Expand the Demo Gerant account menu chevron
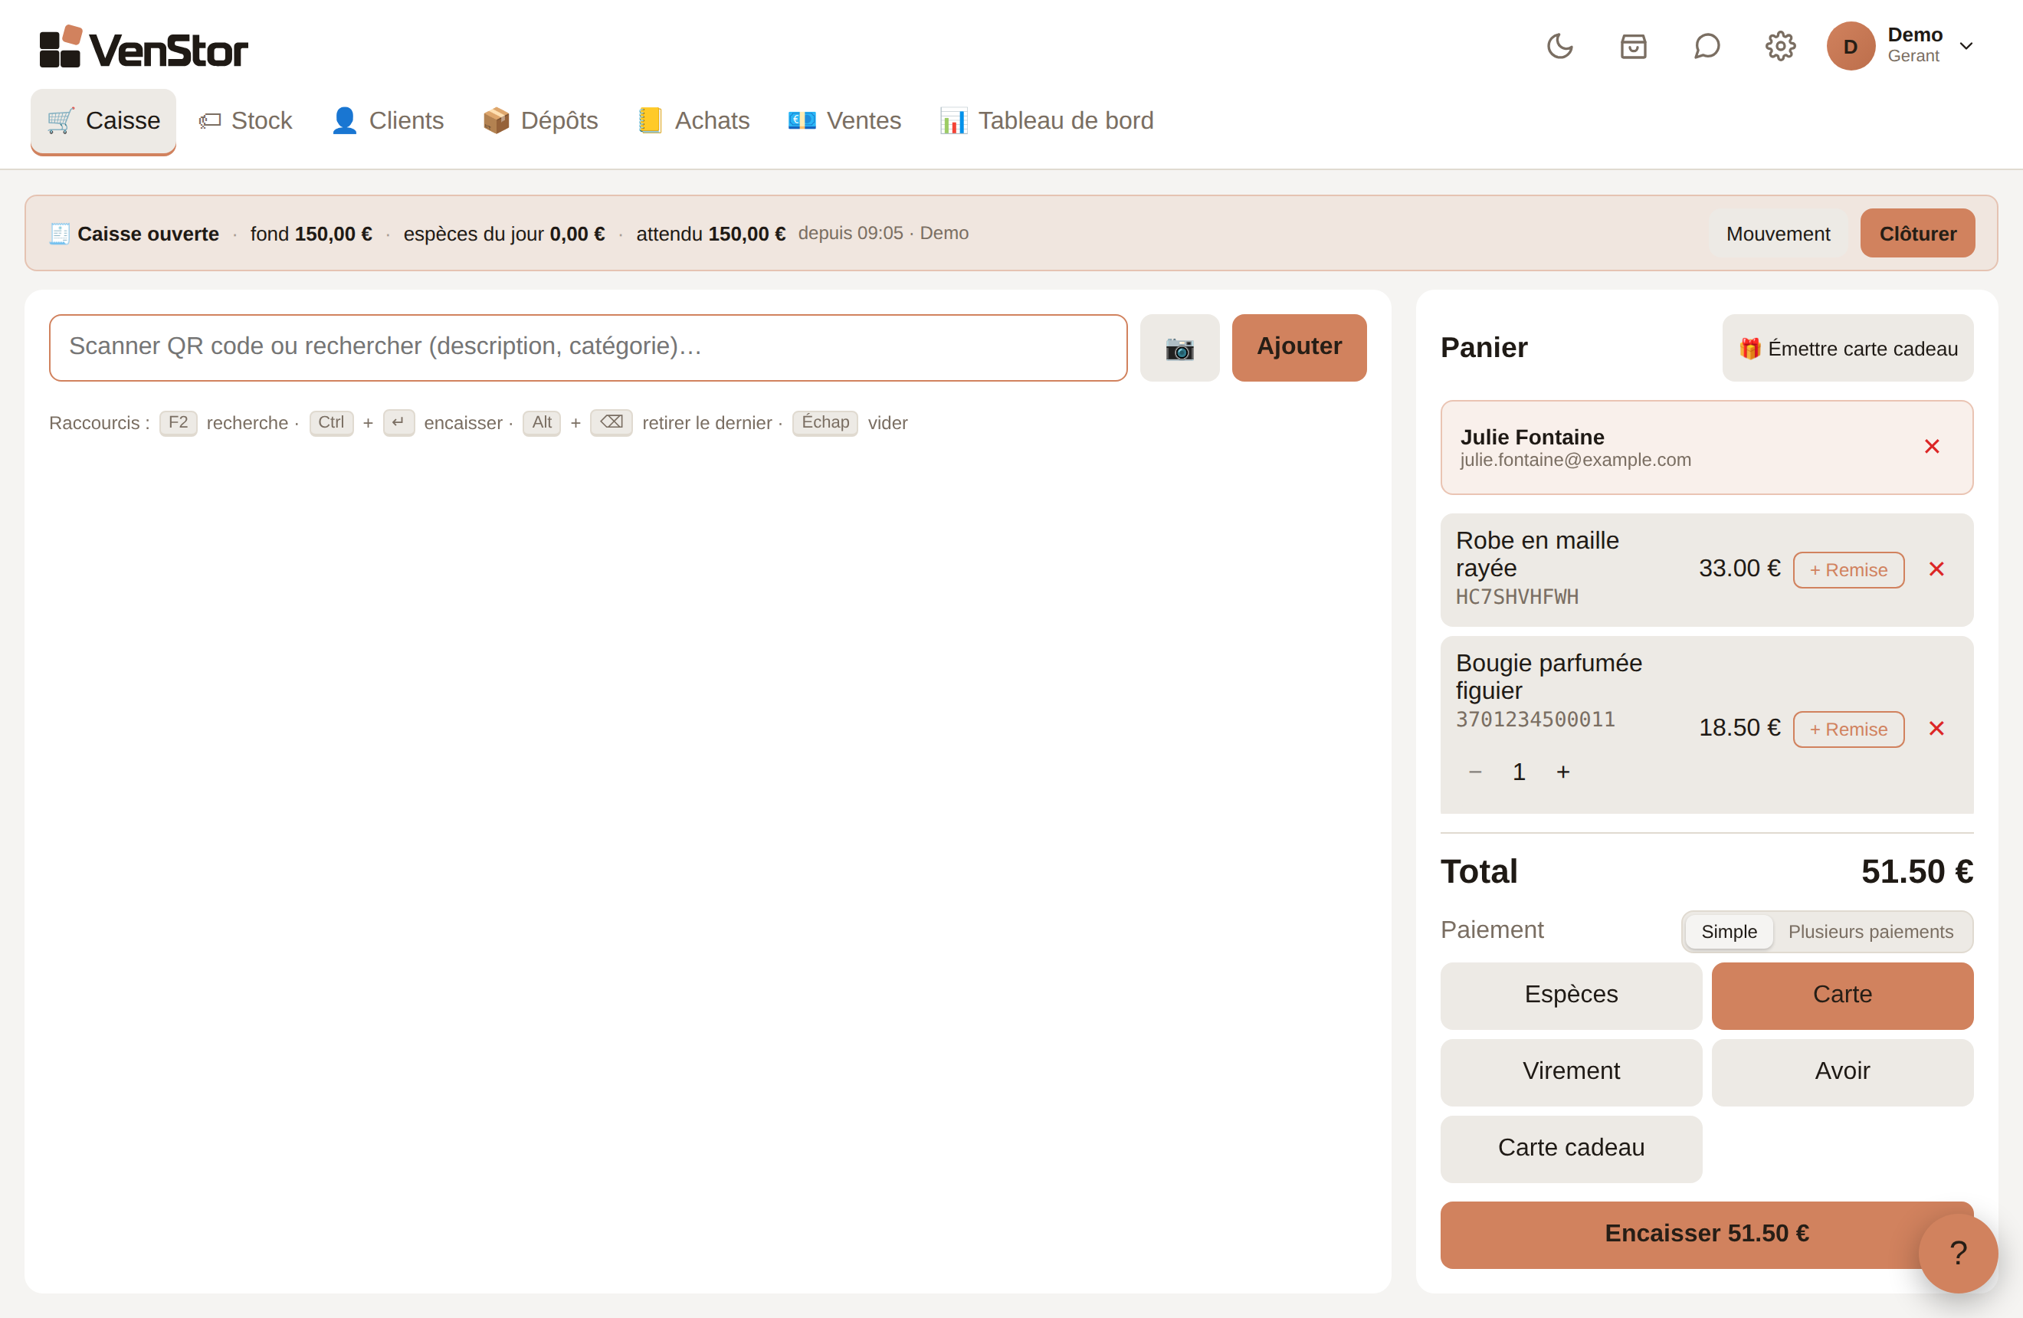2023x1318 pixels. tap(1966, 46)
